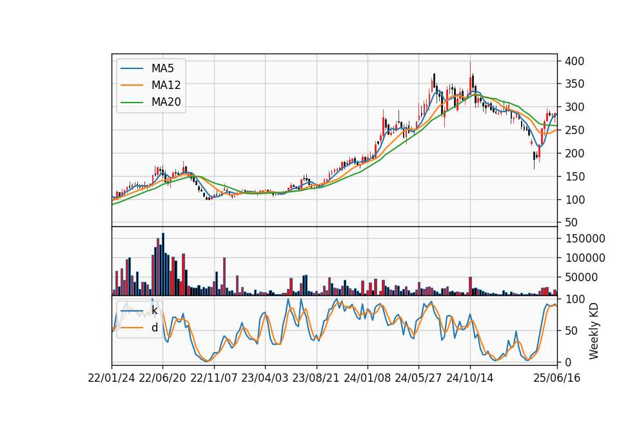
Task: Click the blue MA5 legend line sample
Action: pos(132,68)
